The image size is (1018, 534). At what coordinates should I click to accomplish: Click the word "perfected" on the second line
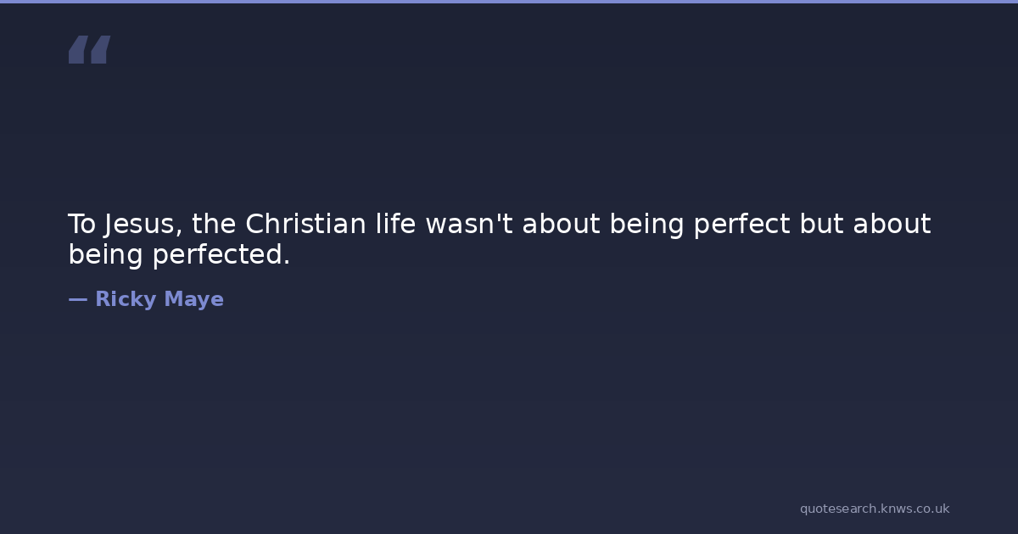point(221,254)
